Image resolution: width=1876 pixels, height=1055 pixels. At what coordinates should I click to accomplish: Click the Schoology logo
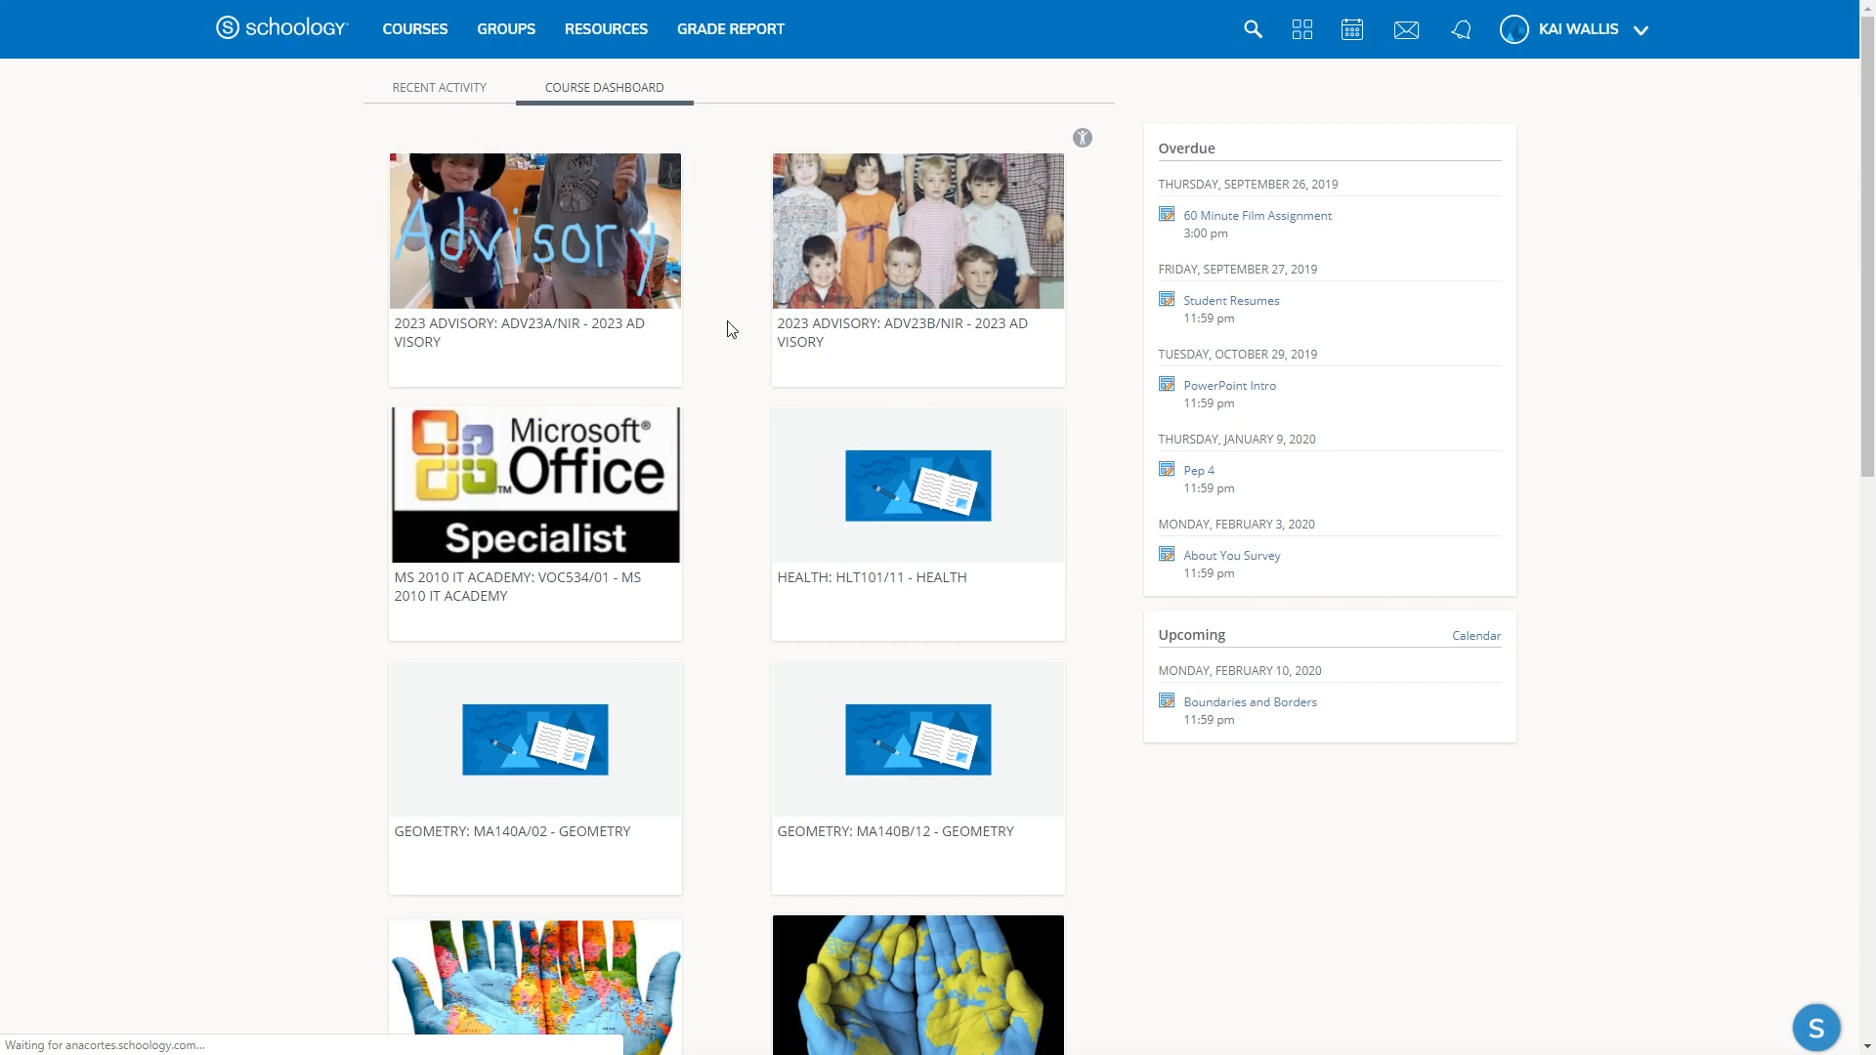coord(281,27)
